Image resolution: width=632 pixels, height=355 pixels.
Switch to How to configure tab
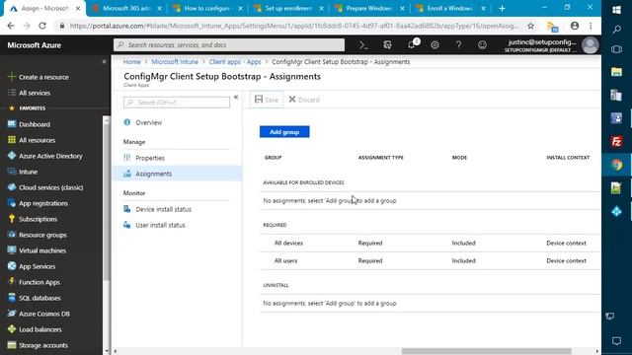(x=207, y=8)
